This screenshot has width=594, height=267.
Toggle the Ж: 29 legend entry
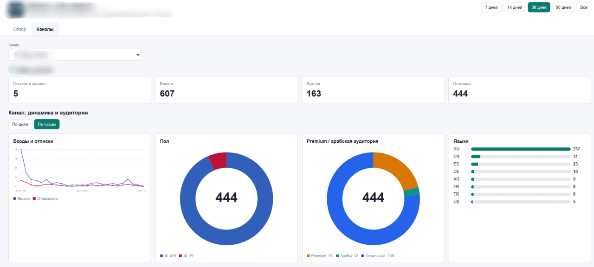186,256
